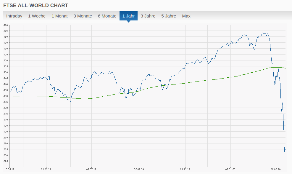This screenshot has height=174, width=292.
Task: Click the 01.07.19 x-axis date label
Action: [x=91, y=169]
